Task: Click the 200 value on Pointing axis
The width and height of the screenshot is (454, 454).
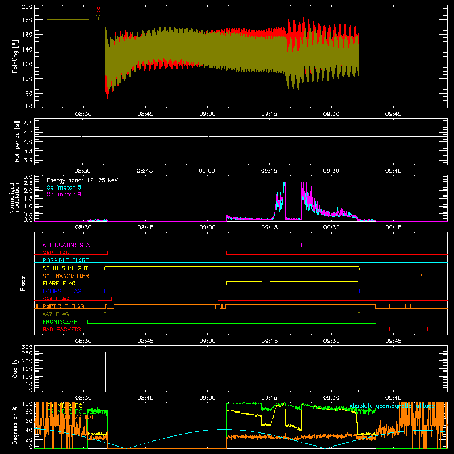Action: [27, 6]
